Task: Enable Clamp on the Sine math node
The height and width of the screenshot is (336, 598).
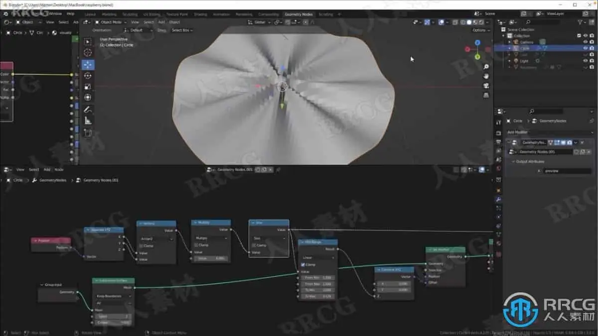Action: 254,245
